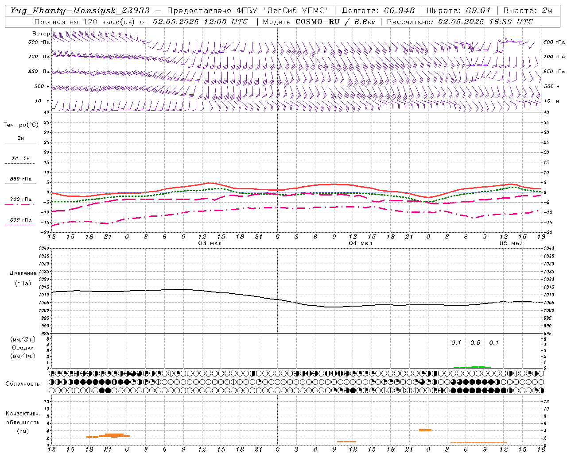Click the Модель COSMO-RU / 6.6км text
The height and width of the screenshot is (453, 567).
319,22
